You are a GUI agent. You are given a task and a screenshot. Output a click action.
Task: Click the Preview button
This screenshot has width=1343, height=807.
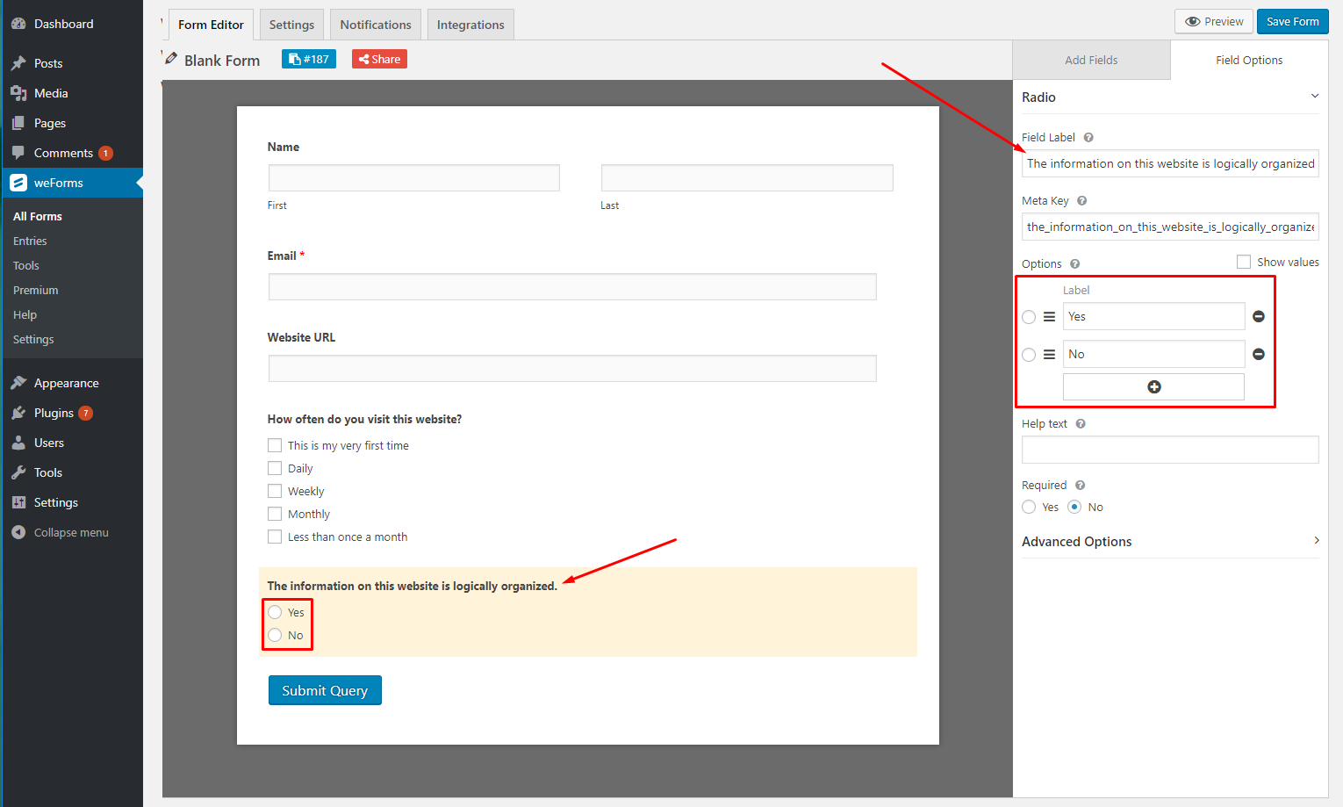click(x=1214, y=22)
